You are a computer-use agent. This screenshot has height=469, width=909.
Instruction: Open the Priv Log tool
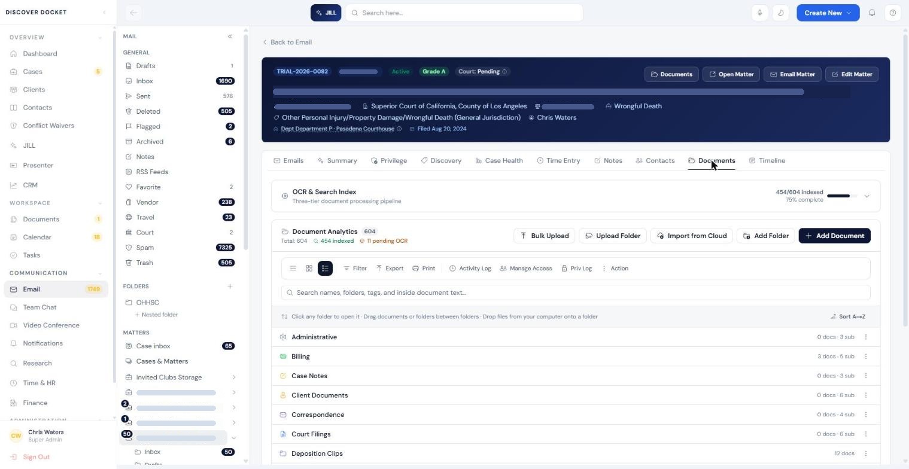tap(576, 269)
